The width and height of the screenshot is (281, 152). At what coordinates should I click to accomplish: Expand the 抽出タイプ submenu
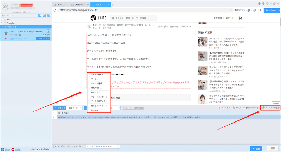pyautogui.click(x=99, y=92)
